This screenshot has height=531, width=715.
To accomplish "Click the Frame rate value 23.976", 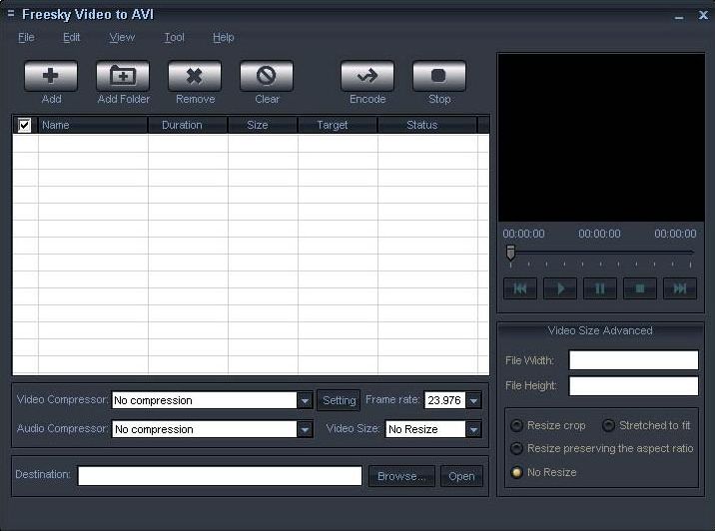I will click(x=444, y=400).
